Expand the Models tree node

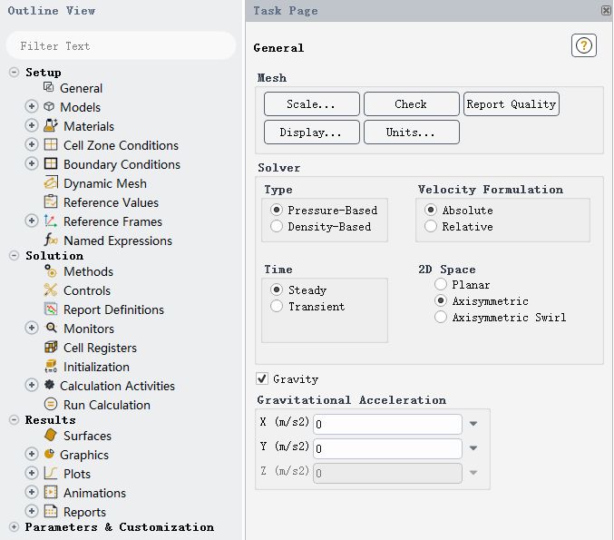tap(32, 107)
